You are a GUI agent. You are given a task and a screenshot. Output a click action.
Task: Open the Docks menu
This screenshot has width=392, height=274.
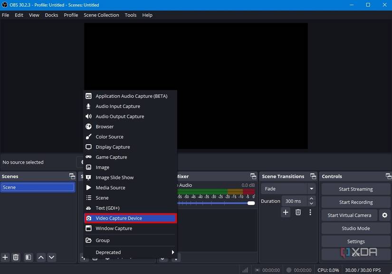pyautogui.click(x=51, y=15)
